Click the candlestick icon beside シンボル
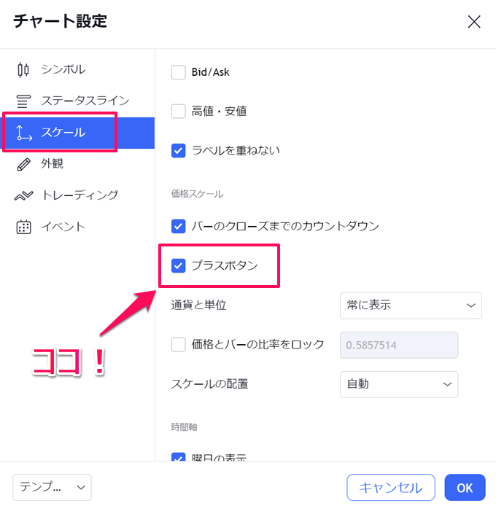Screen dimensions: 496x506 (23, 70)
